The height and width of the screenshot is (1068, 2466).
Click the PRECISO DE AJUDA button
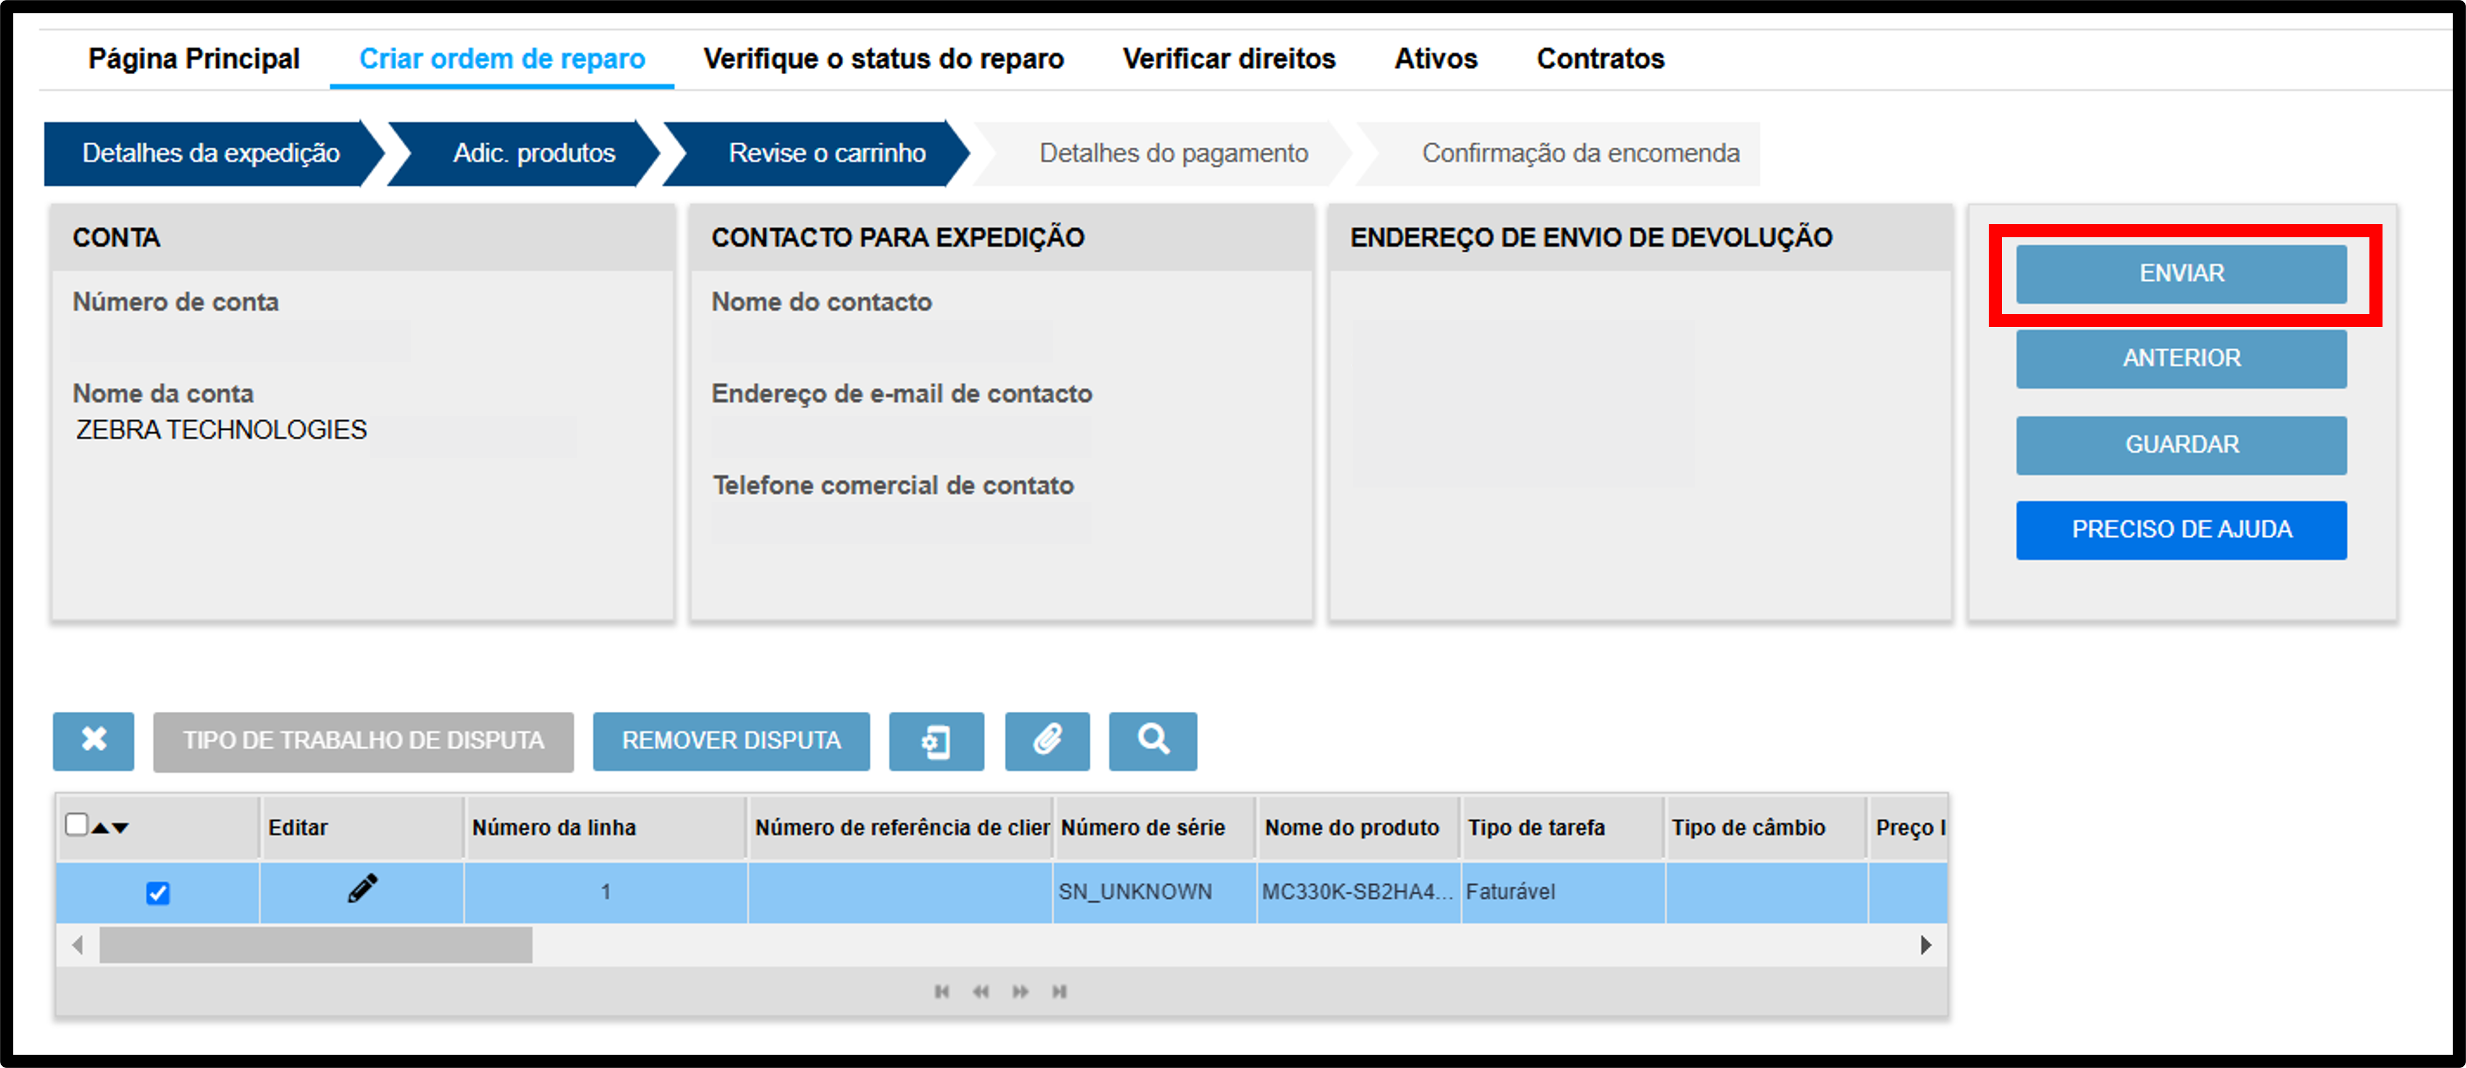pos(2182,530)
